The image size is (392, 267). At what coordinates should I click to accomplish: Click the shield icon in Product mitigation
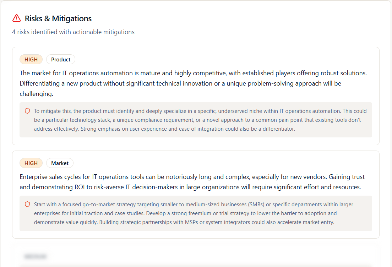tap(27, 111)
